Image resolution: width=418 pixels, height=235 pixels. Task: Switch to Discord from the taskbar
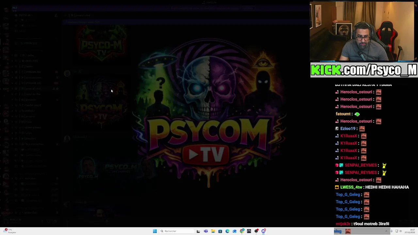tap(264, 231)
